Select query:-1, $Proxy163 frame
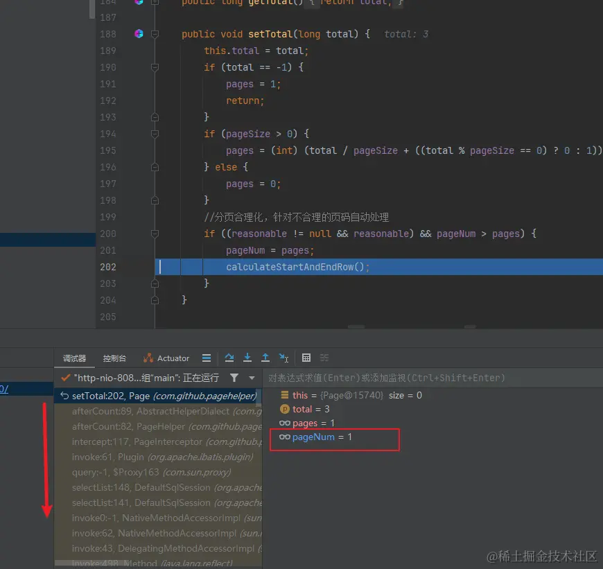603x569 pixels. [157, 472]
